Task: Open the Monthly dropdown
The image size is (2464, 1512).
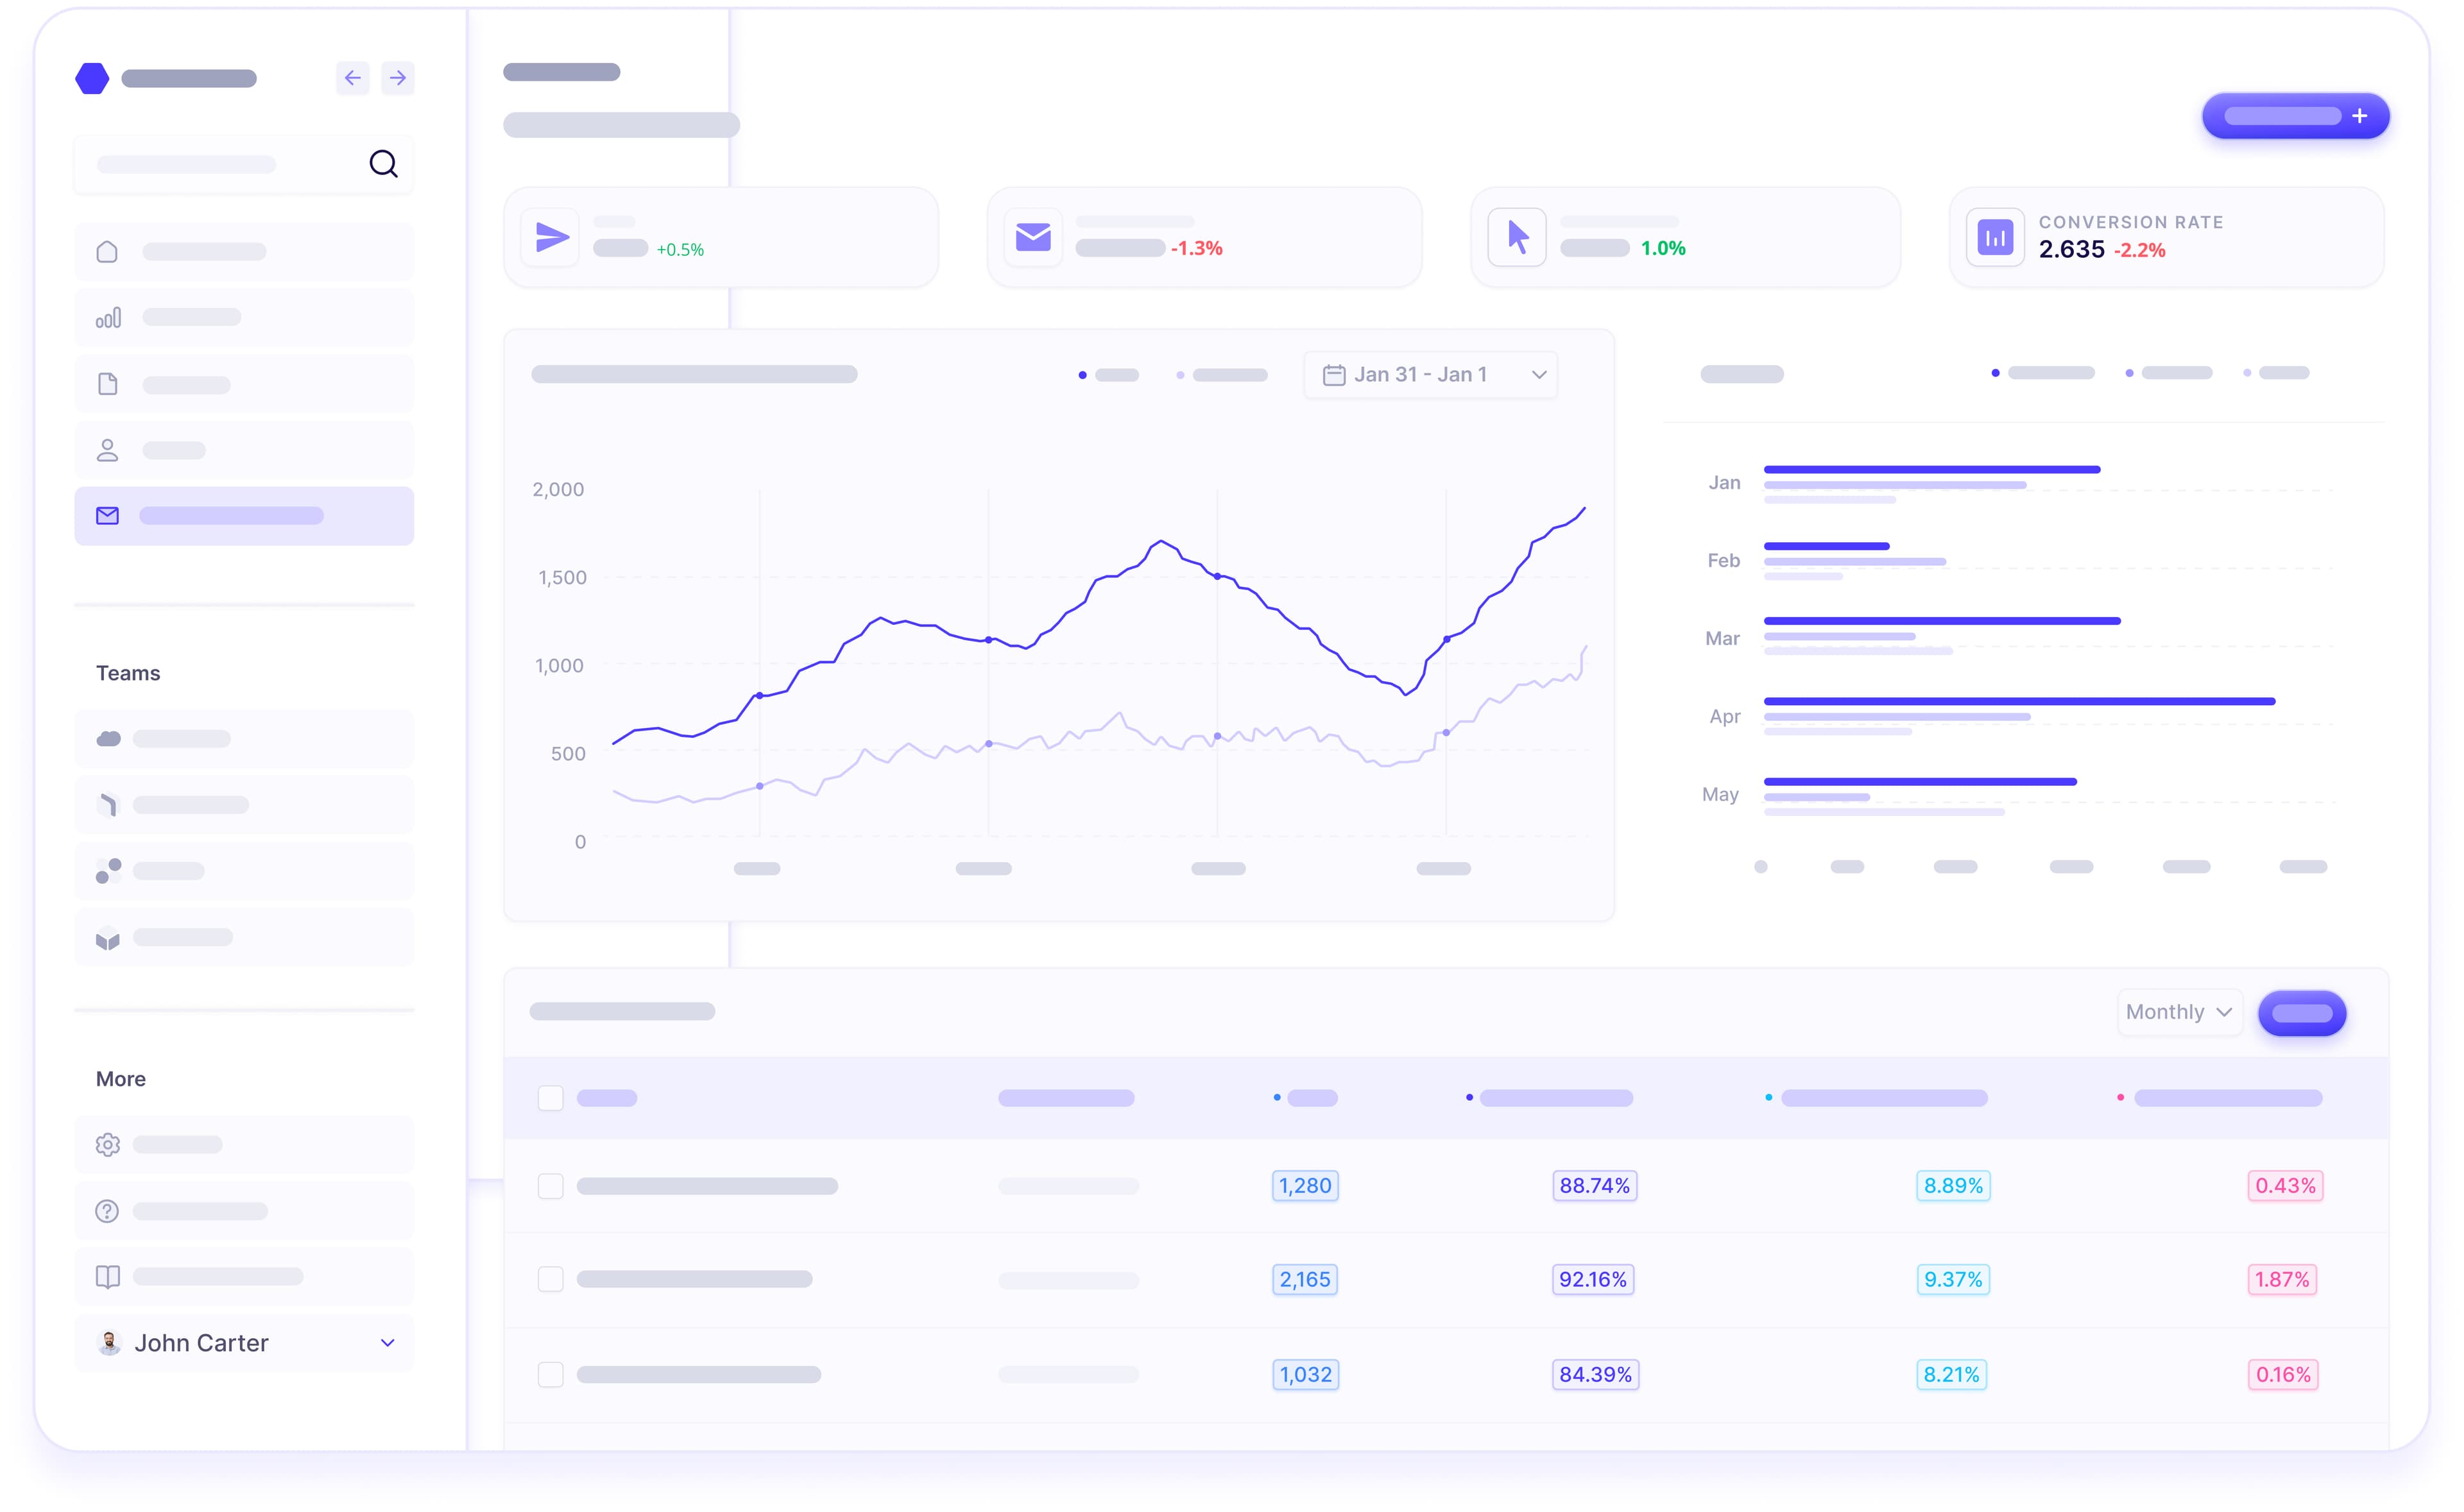Action: pyautogui.click(x=2179, y=1012)
